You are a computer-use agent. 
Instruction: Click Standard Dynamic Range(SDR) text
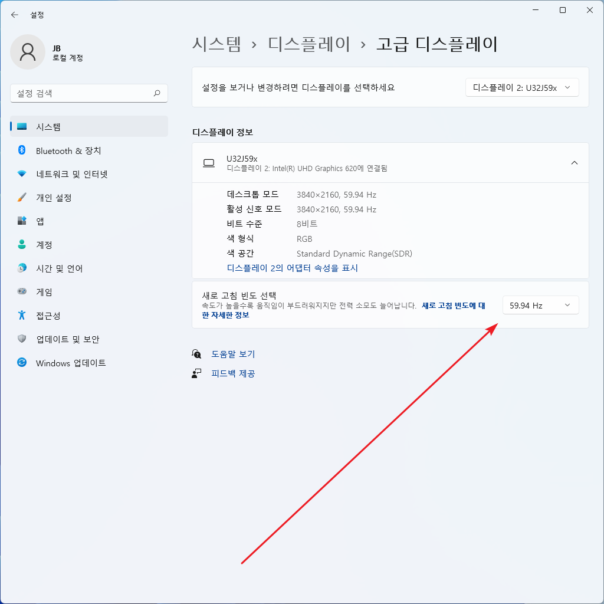point(354,254)
